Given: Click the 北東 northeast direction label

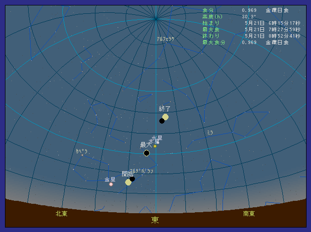Looking at the screenshot, I should pos(61,214).
